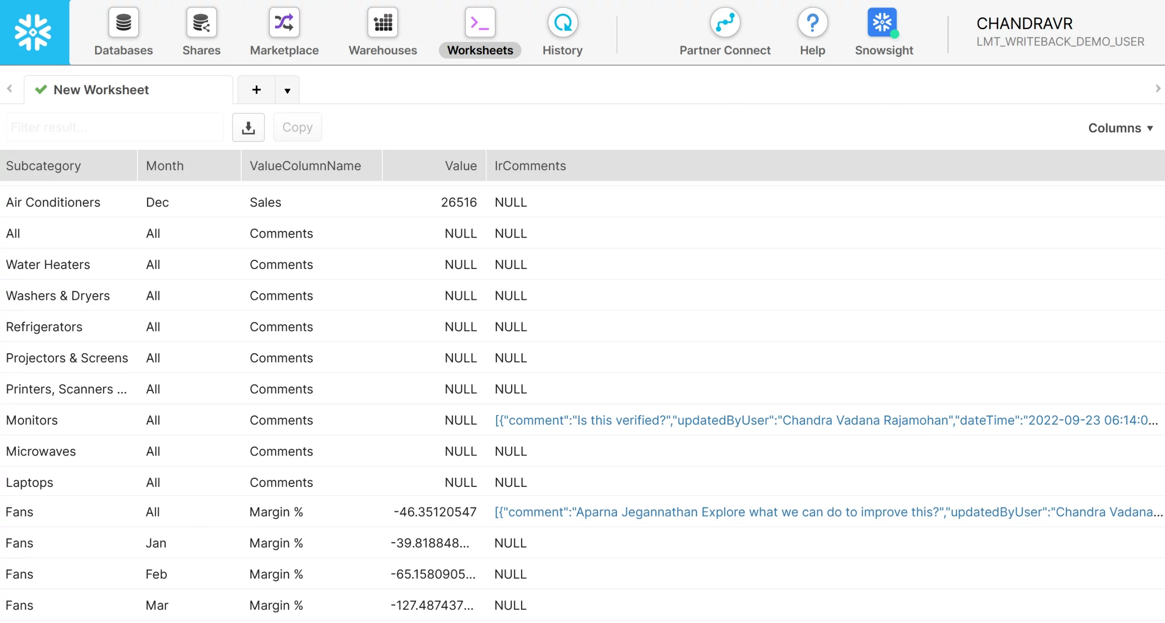Add a new worksheet with plus button
The width and height of the screenshot is (1165, 623).
pyautogui.click(x=257, y=90)
